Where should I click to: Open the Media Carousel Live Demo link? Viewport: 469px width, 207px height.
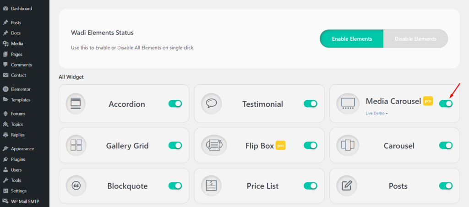375,114
